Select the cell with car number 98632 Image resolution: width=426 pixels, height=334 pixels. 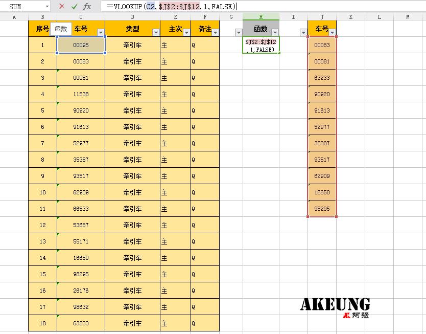(x=81, y=307)
